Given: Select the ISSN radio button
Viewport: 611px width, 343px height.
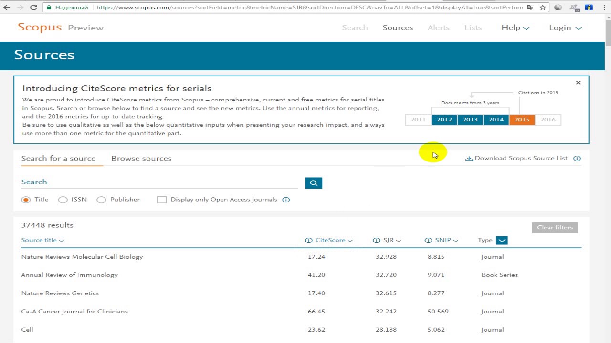Looking at the screenshot, I should (x=63, y=200).
